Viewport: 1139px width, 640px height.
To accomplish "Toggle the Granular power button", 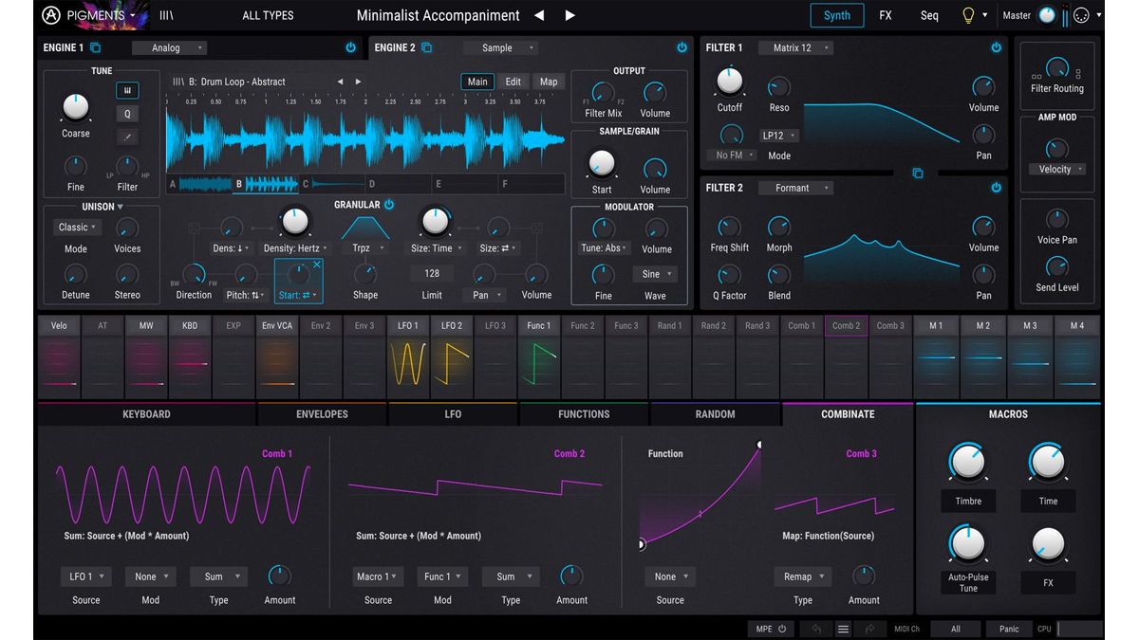I will (x=389, y=205).
